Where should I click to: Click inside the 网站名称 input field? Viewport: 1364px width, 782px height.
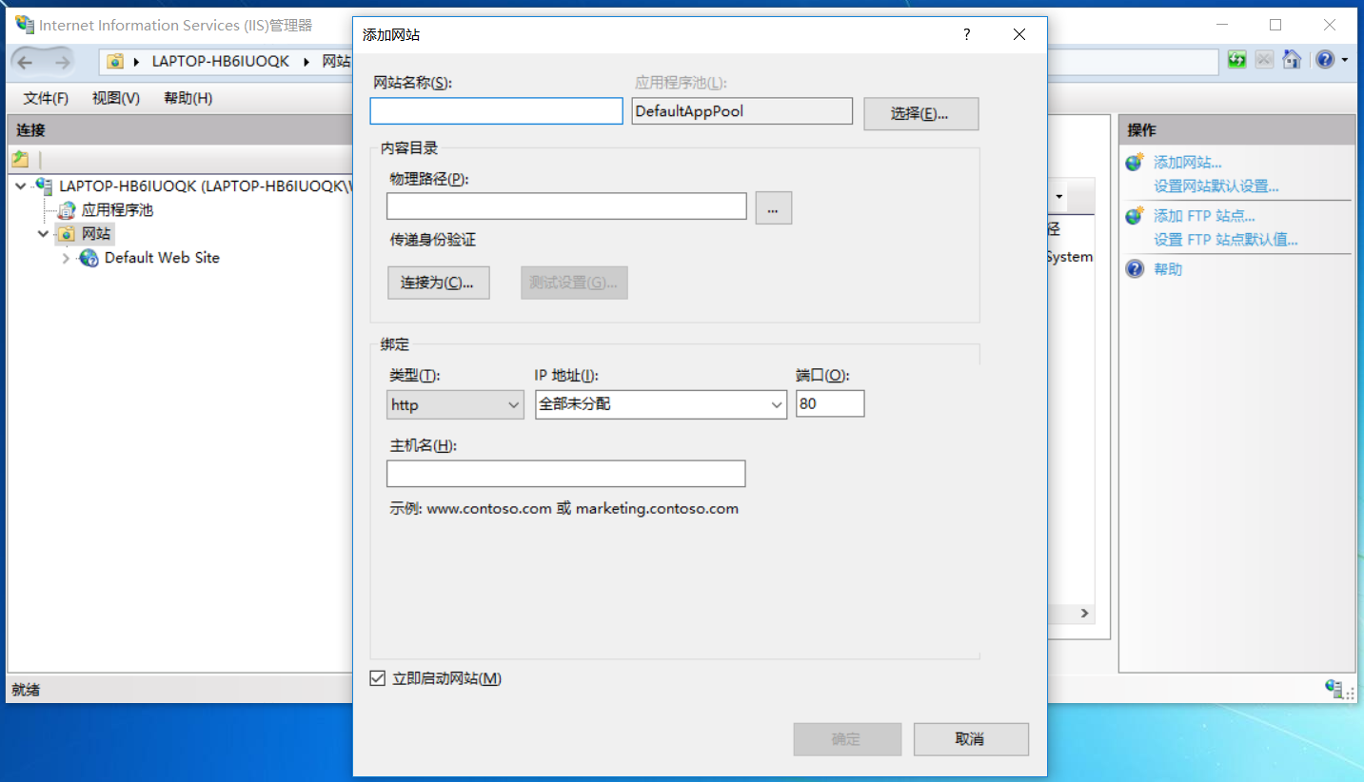click(495, 111)
